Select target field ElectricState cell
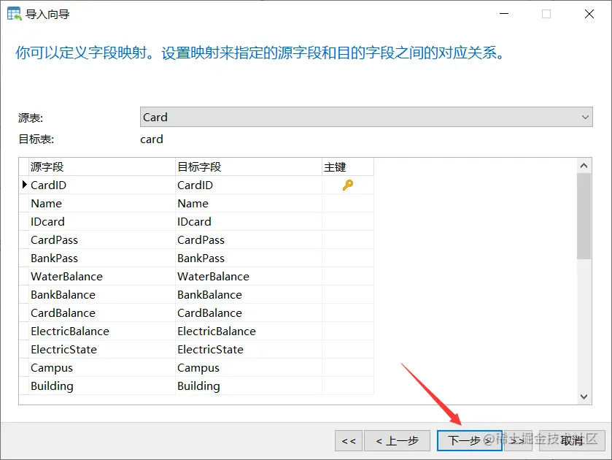 [249, 350]
